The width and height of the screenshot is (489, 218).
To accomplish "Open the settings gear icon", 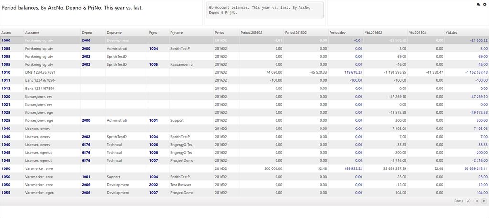I will (484, 4).
